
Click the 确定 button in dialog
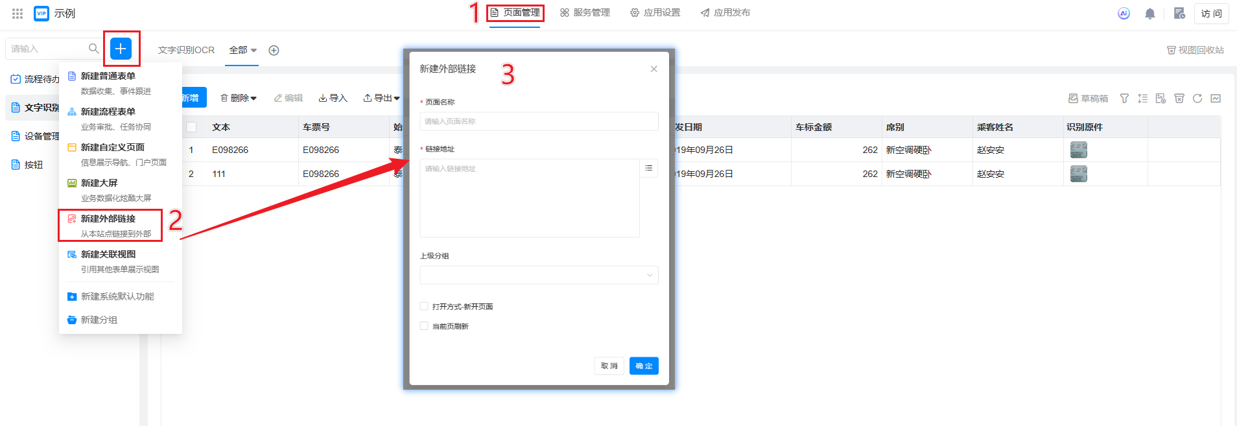[x=643, y=366]
